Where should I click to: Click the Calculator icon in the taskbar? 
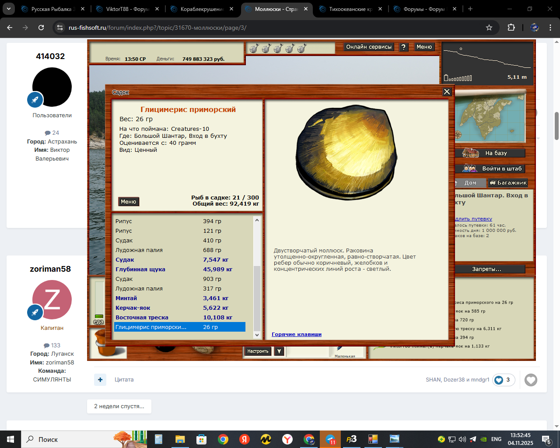point(158,439)
